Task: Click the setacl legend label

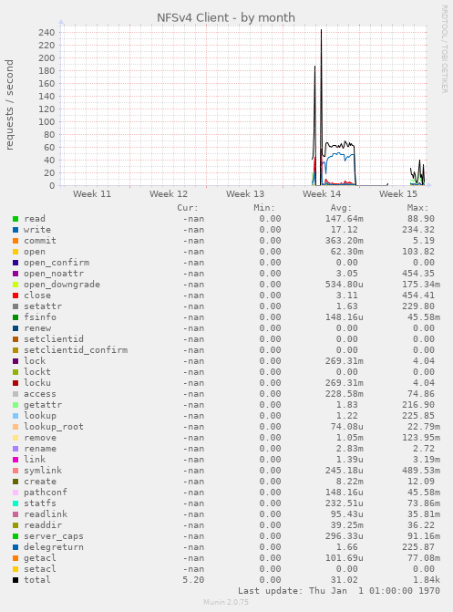Action: click(x=40, y=569)
